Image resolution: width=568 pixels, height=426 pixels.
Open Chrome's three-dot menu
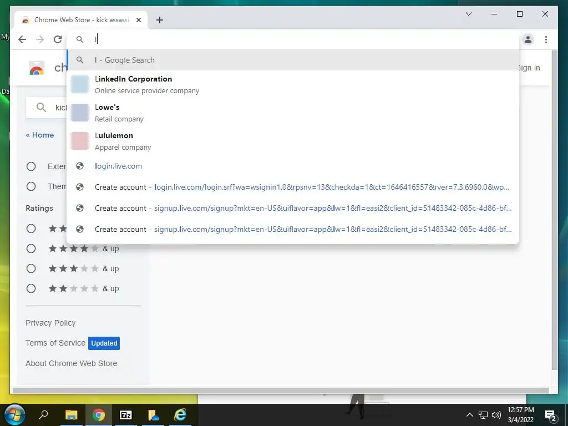tap(546, 39)
